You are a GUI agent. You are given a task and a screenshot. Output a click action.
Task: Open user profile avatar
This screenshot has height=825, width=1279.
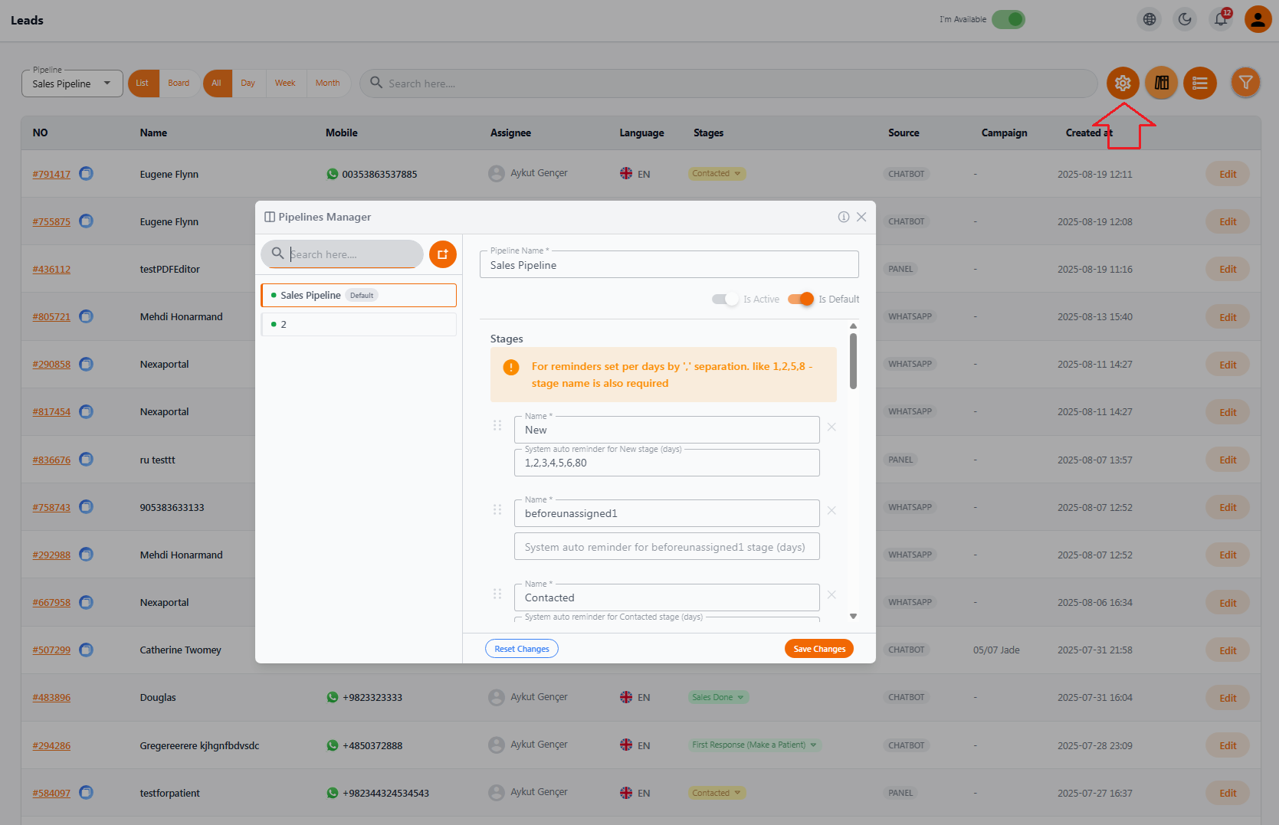(x=1258, y=19)
